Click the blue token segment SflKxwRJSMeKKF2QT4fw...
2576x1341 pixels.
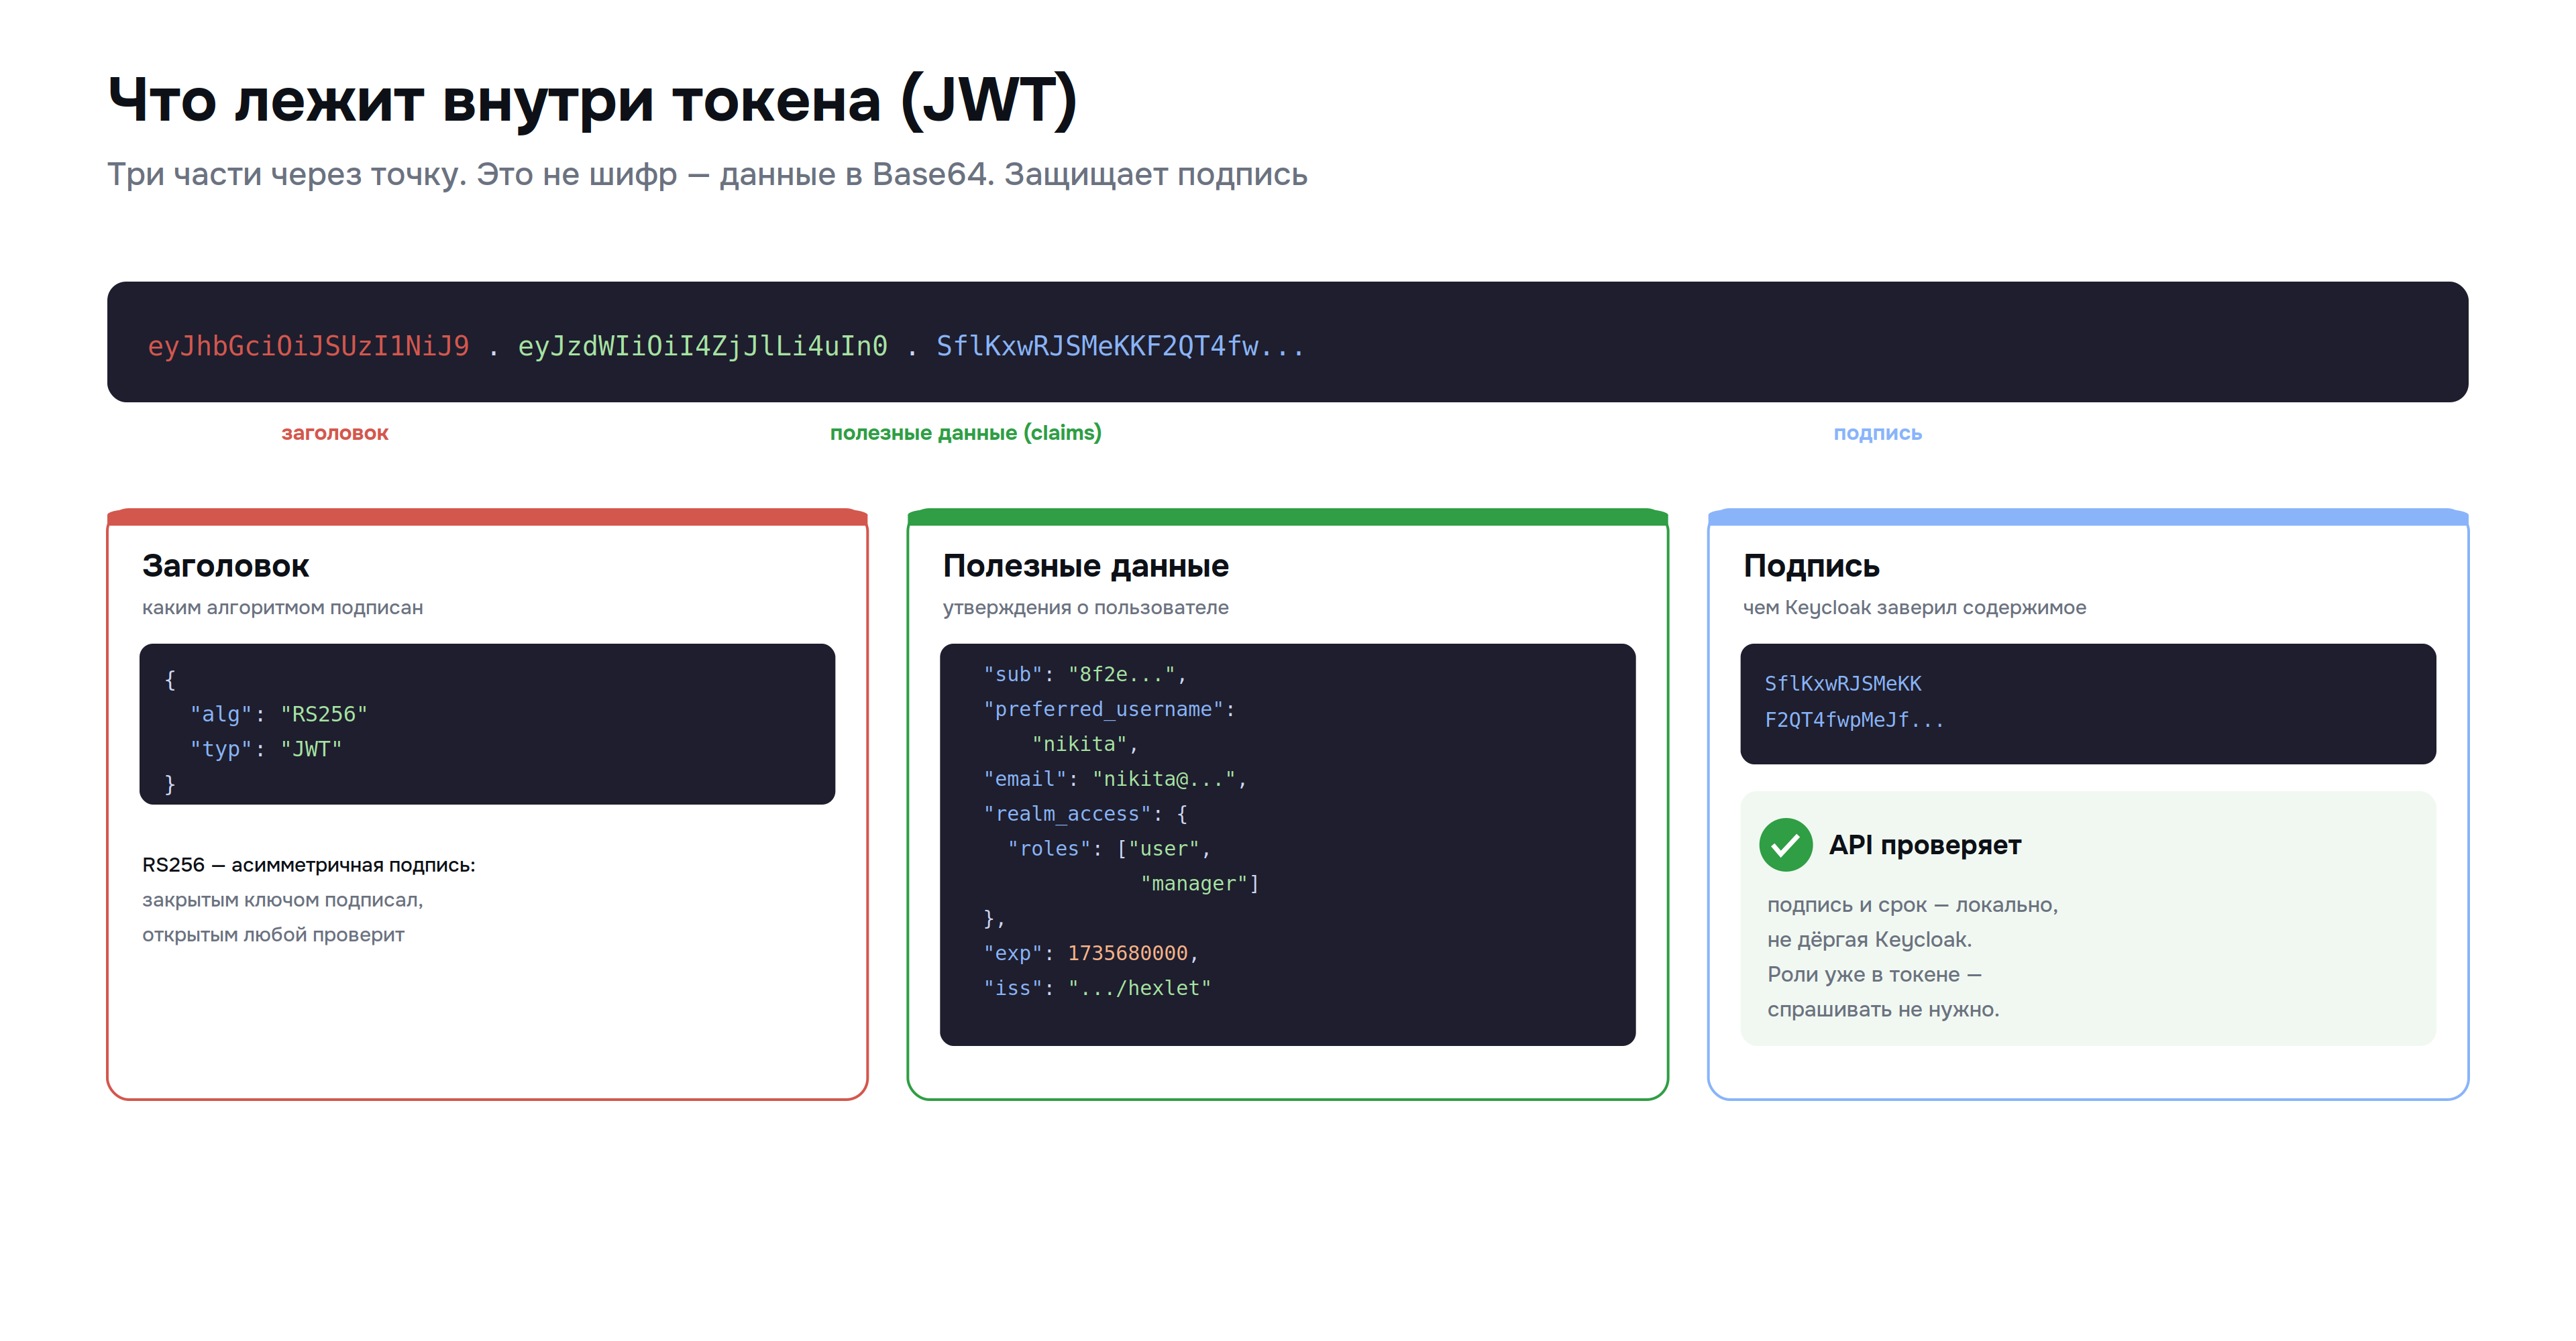1120,346
